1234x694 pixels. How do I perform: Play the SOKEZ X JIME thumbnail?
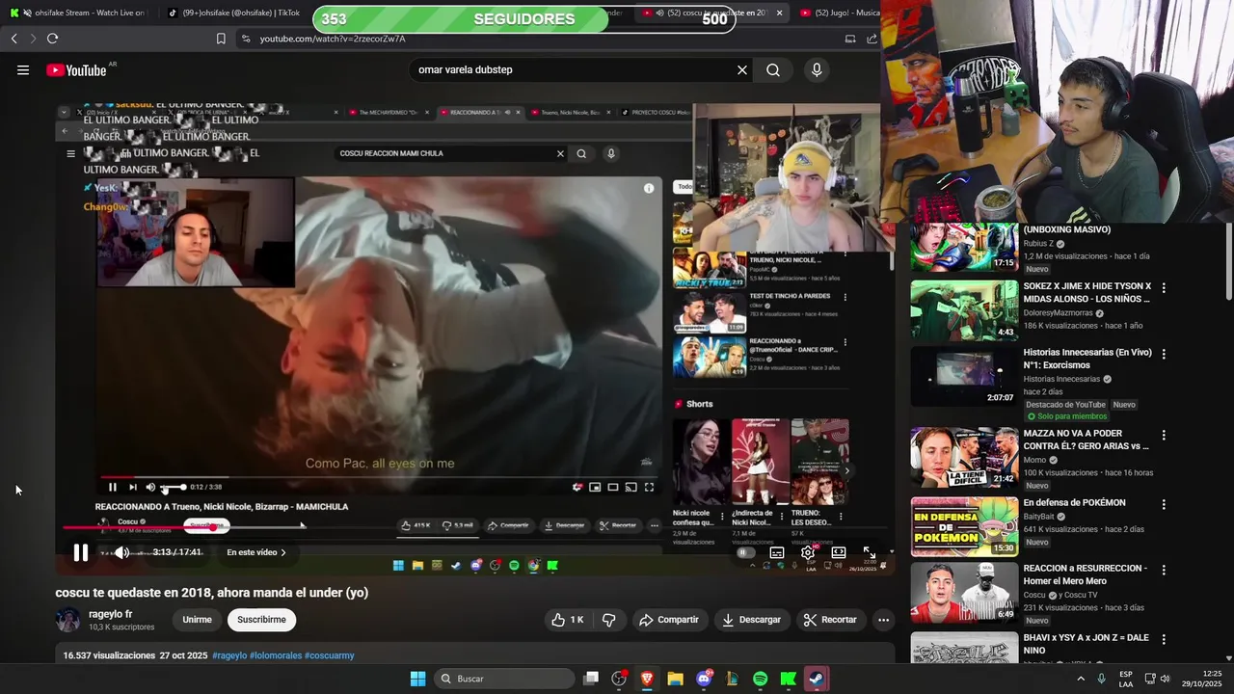[964, 310]
